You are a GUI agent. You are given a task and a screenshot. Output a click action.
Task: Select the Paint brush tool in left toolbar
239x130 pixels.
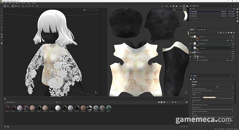click(x=2, y=9)
